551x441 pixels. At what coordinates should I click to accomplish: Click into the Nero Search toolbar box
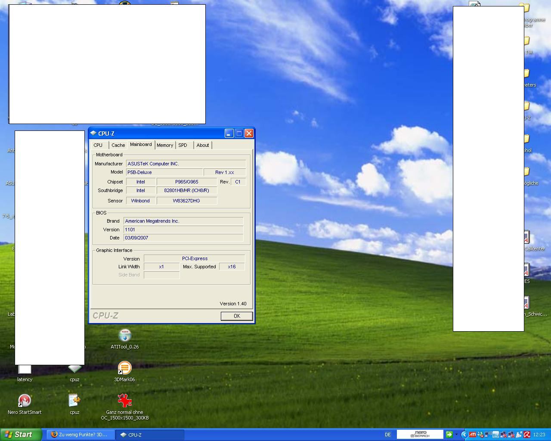420,434
